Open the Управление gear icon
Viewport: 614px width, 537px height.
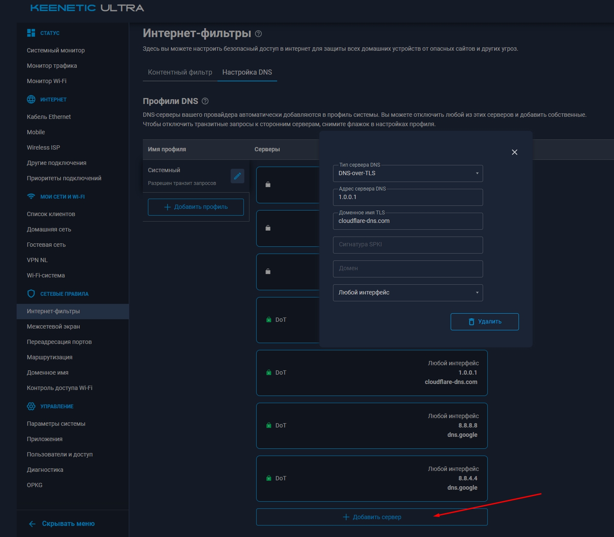point(30,406)
